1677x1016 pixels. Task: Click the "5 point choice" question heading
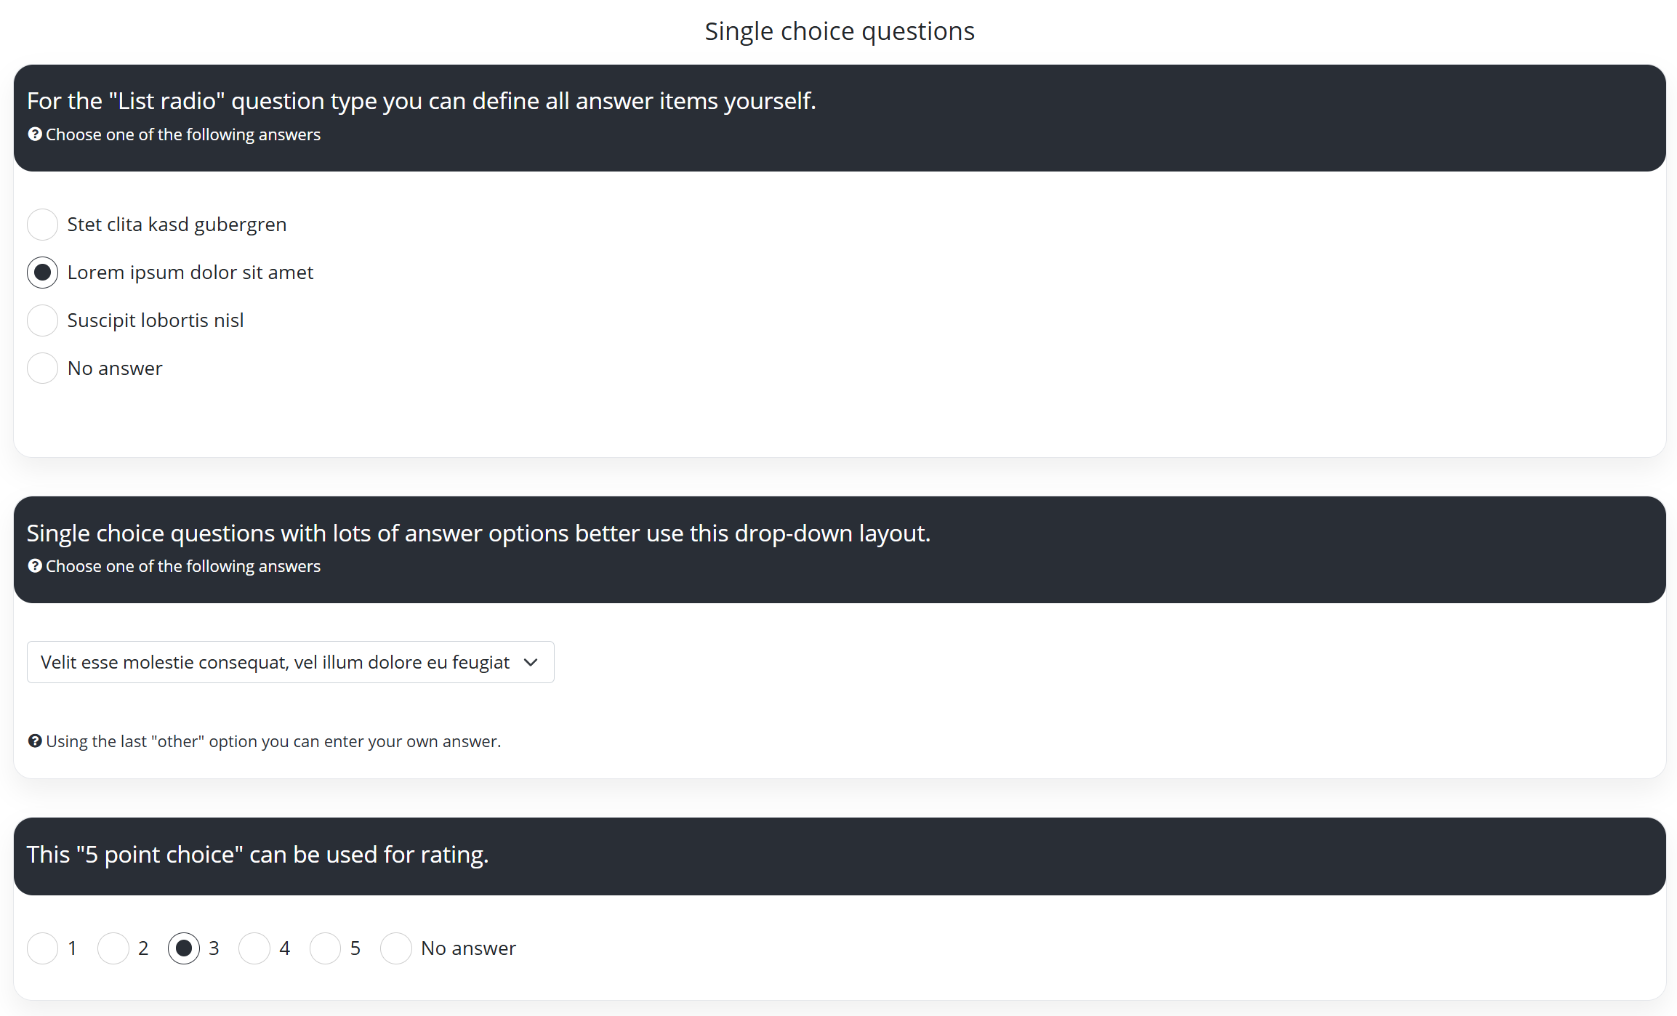[257, 855]
